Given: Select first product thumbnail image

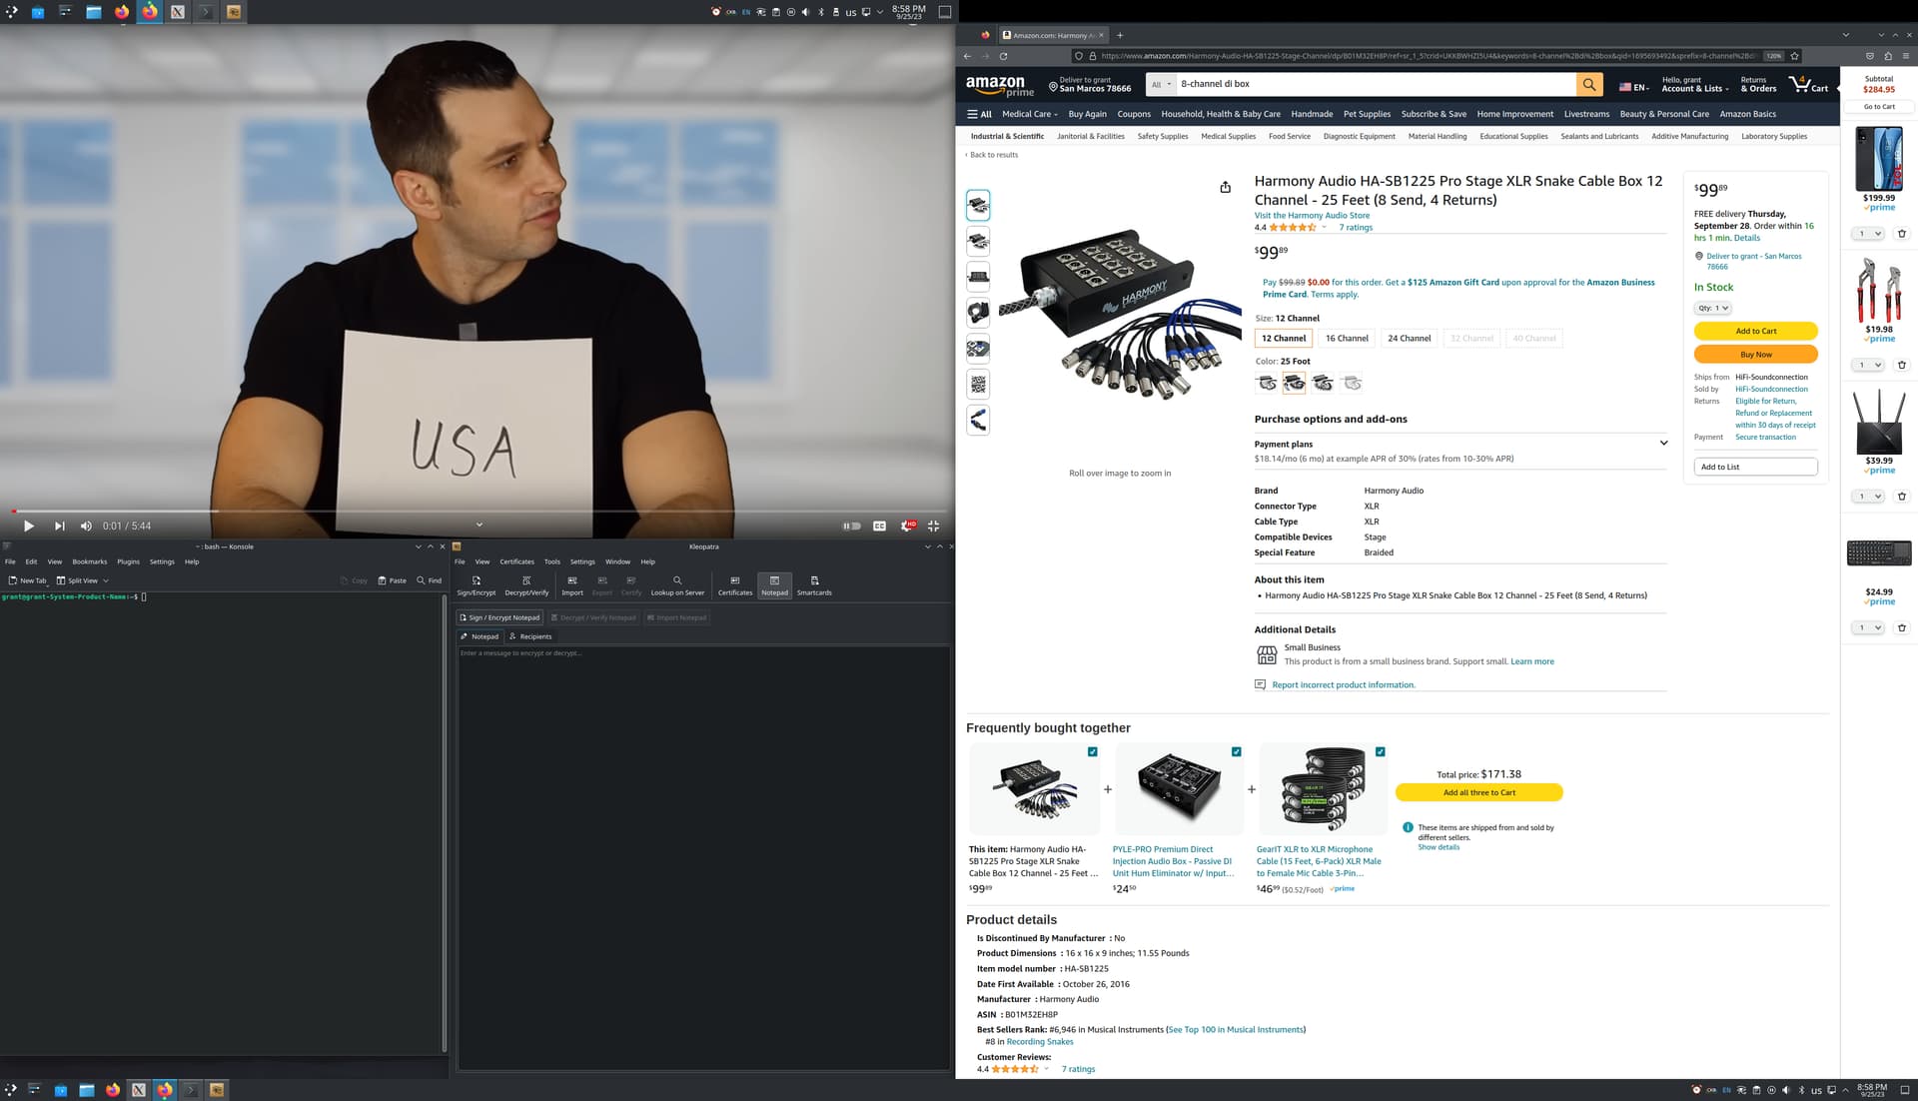Looking at the screenshot, I should pyautogui.click(x=978, y=205).
